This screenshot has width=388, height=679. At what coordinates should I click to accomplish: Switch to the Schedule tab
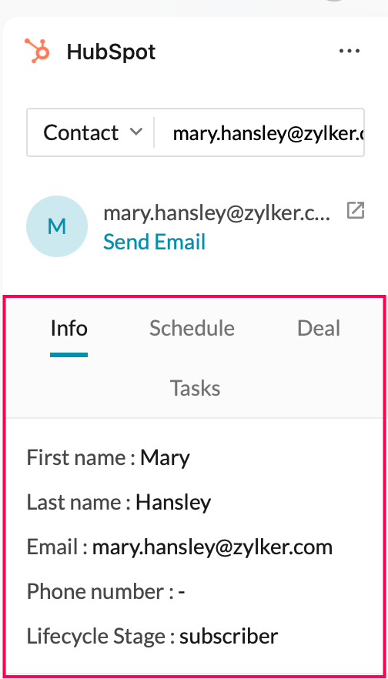pos(192,328)
